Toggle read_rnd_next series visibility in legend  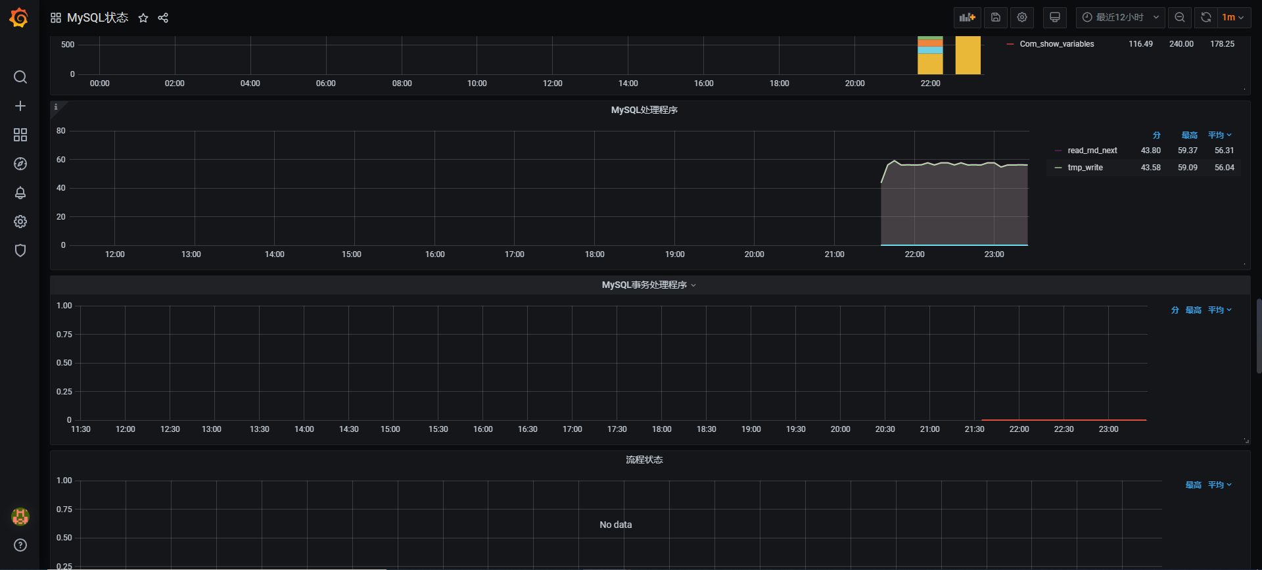click(1092, 151)
